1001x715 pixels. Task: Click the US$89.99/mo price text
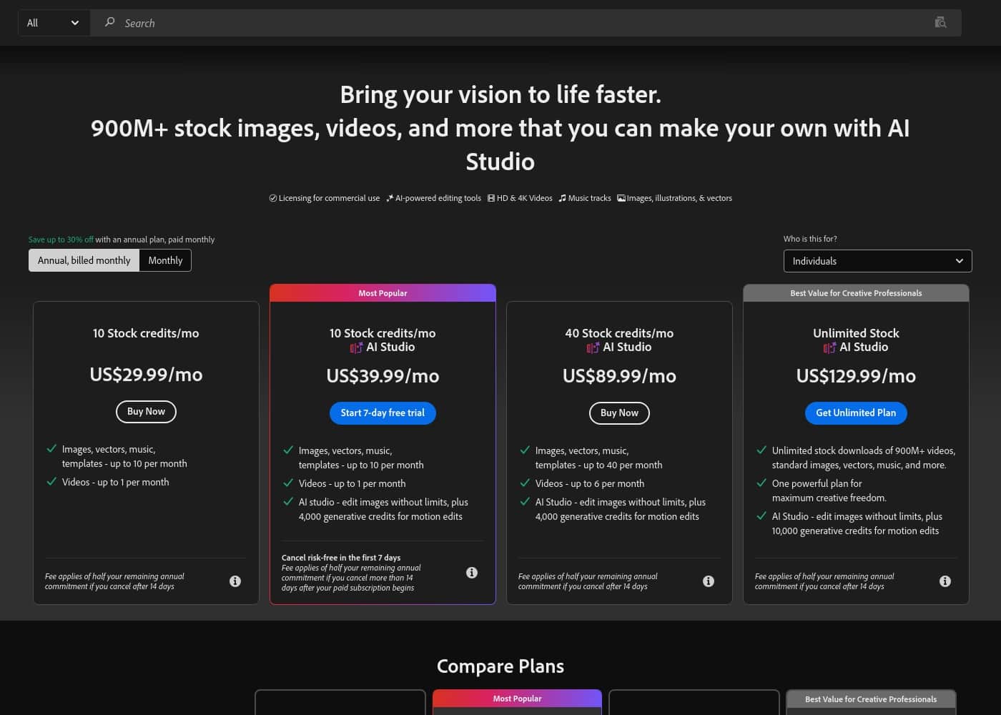(x=619, y=376)
